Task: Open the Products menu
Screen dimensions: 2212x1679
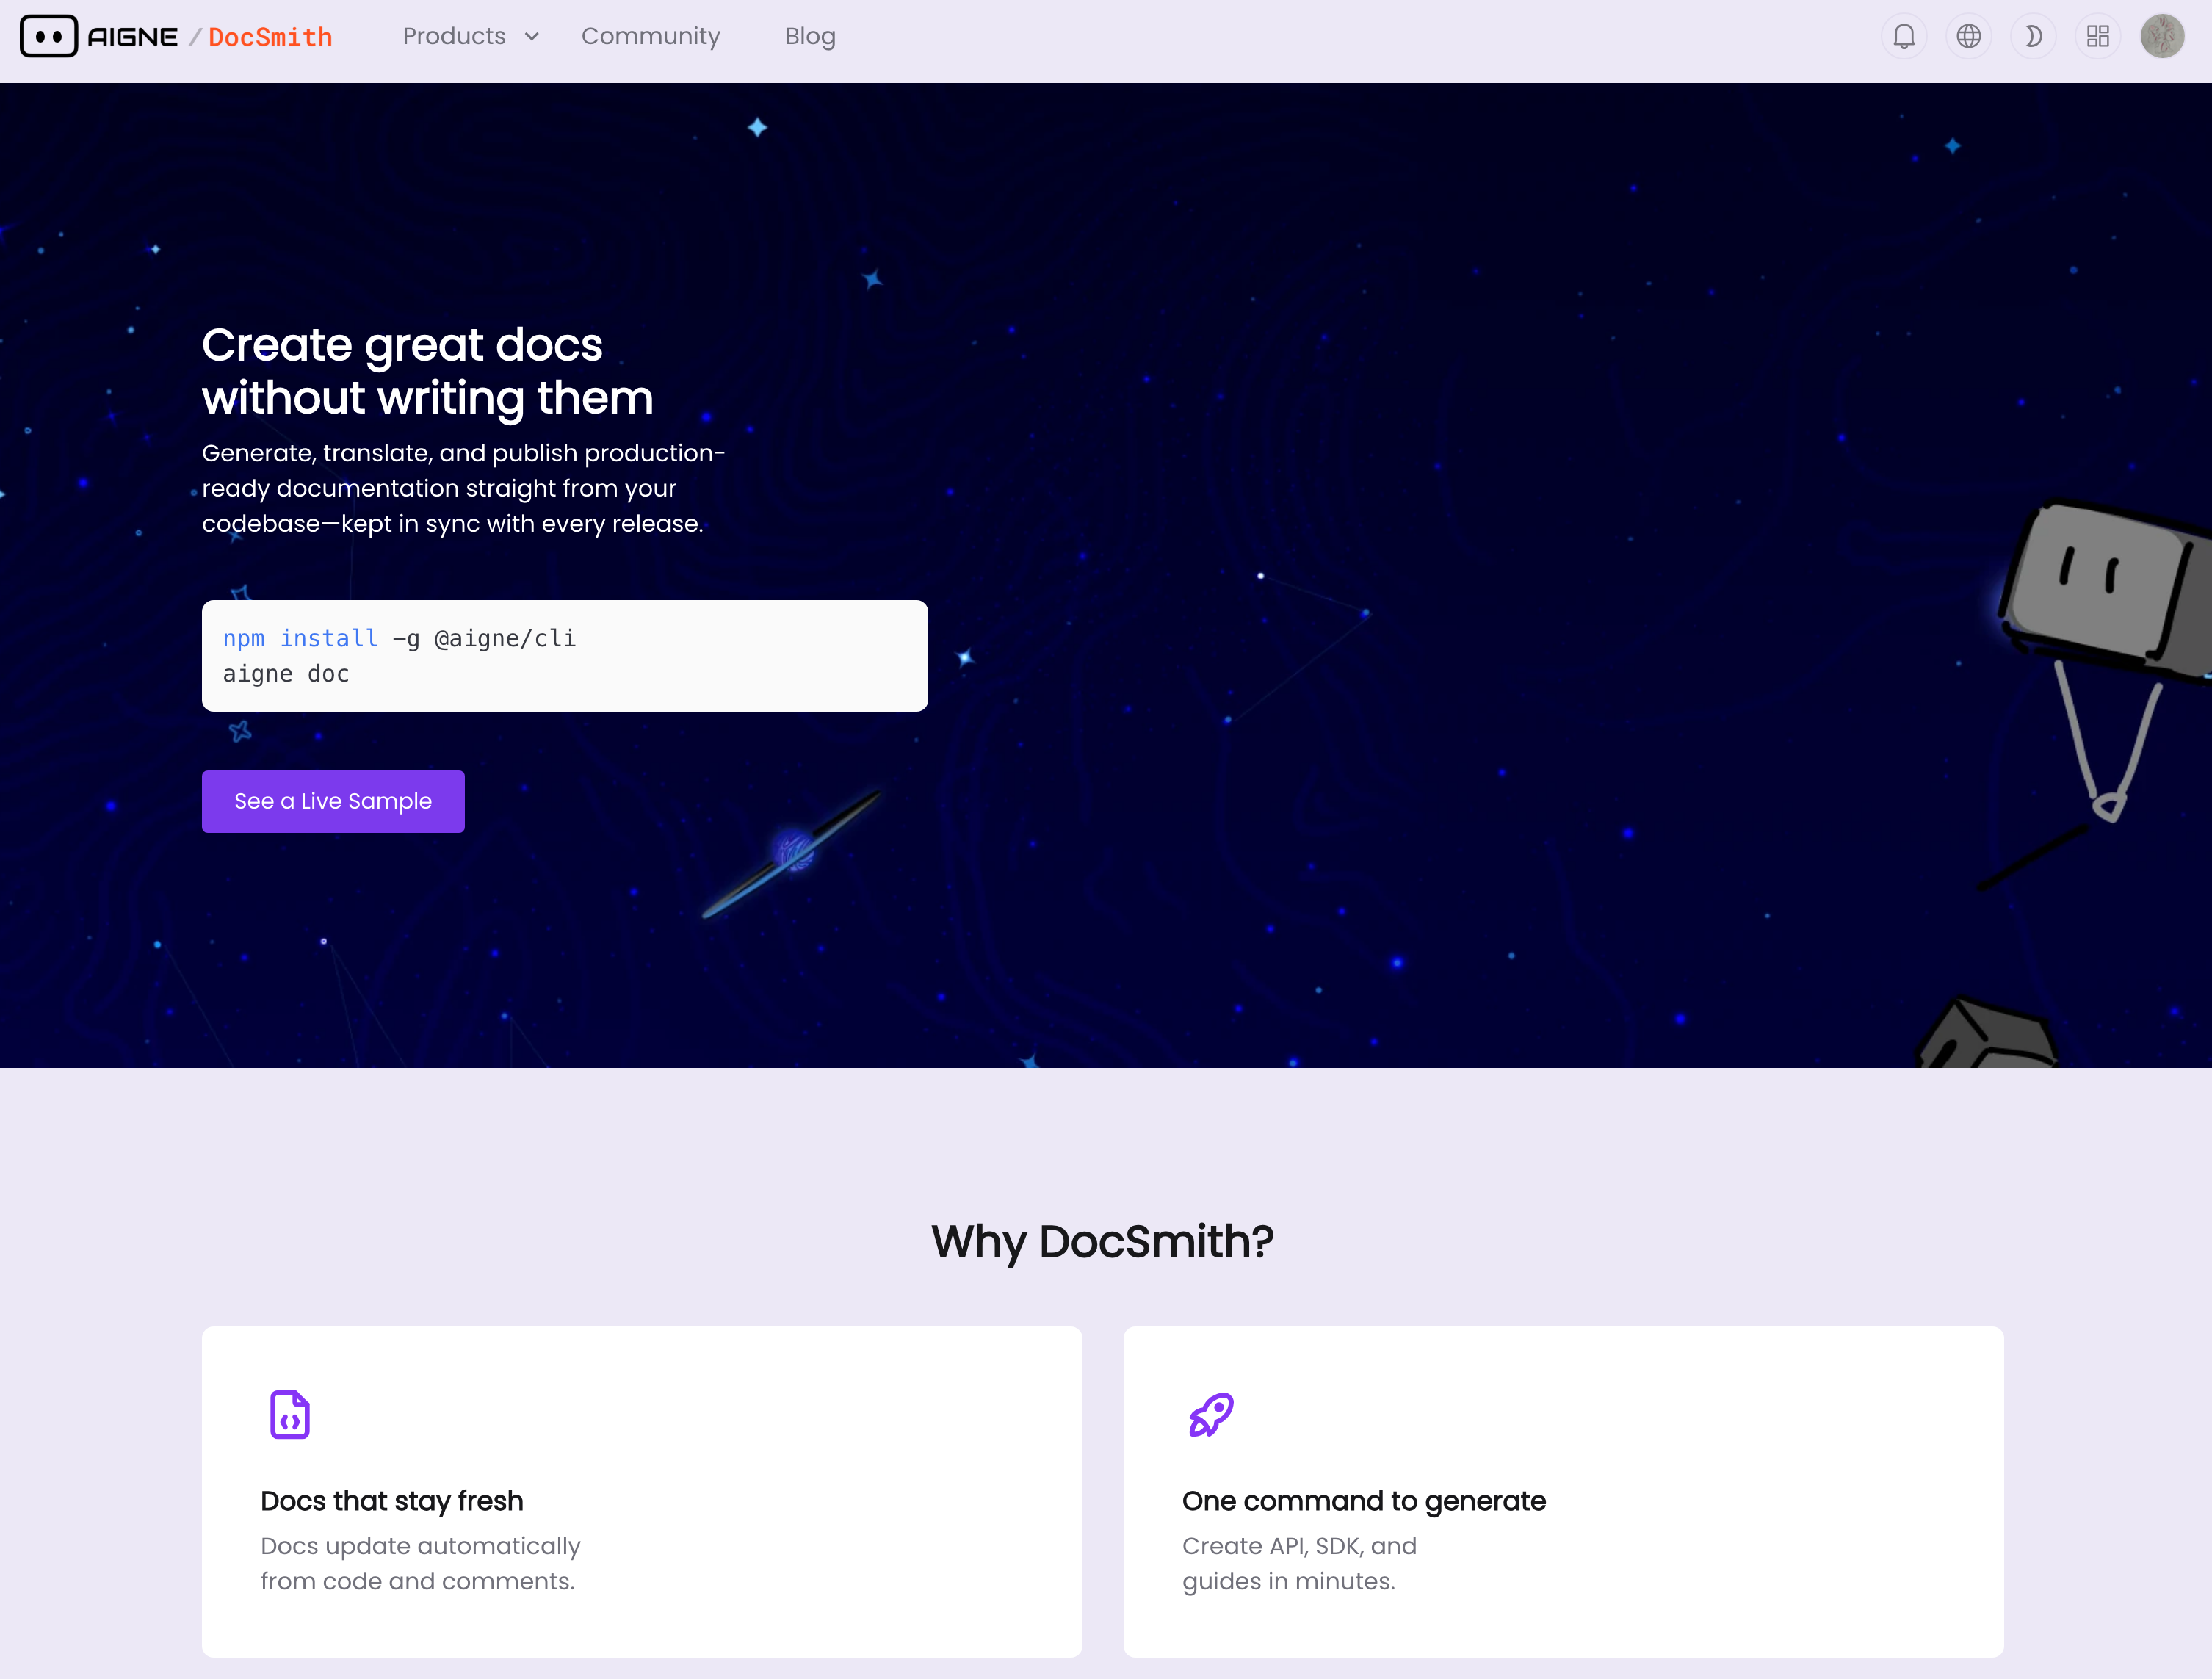Action: click(x=454, y=37)
